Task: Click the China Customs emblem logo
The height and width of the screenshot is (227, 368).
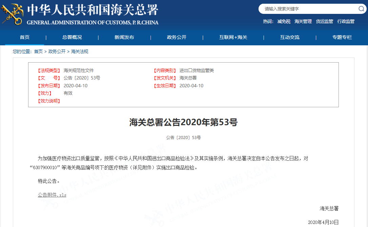Action: tap(12, 14)
